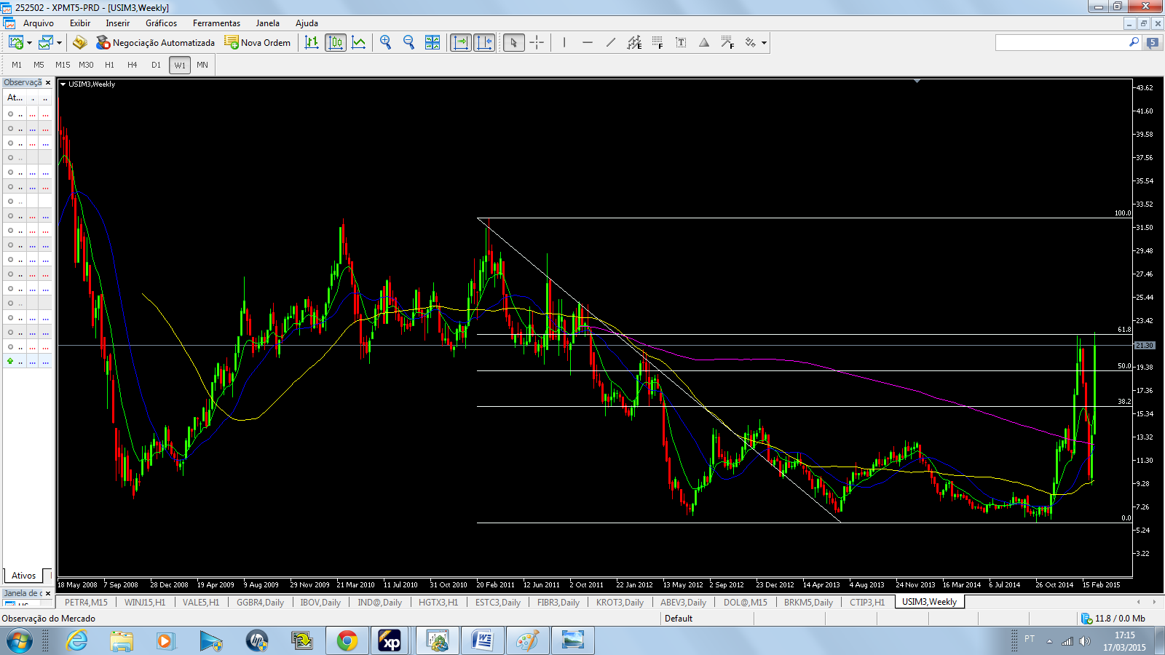Screen dimensions: 1165x655
Task: Open the USIM3,Weekly chart title dropdown triangle
Action: 63,84
